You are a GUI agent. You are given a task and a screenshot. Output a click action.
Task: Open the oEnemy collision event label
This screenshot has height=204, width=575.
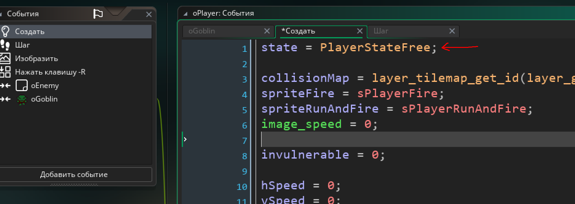click(x=45, y=86)
